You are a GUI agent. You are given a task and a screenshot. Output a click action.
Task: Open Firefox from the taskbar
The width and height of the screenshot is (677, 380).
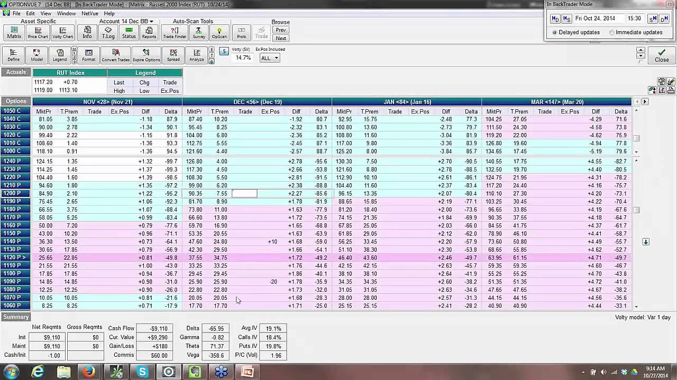(x=89, y=372)
